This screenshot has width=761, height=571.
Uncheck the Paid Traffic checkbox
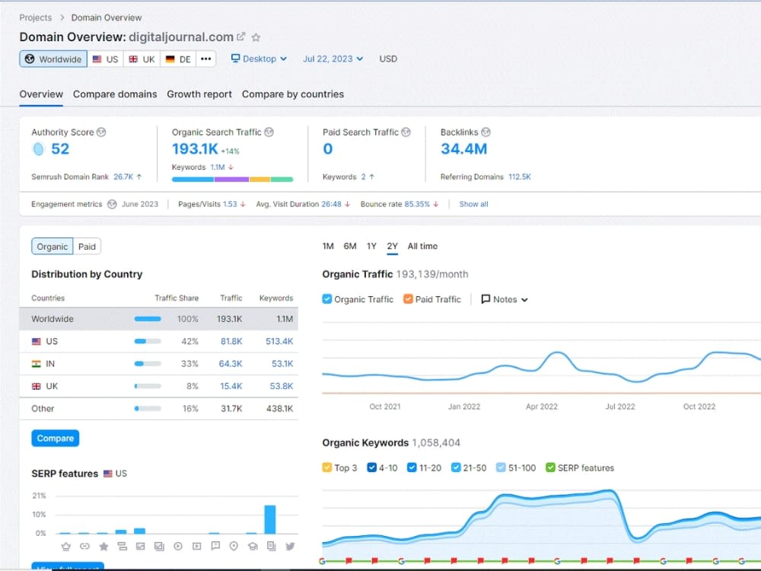[408, 299]
